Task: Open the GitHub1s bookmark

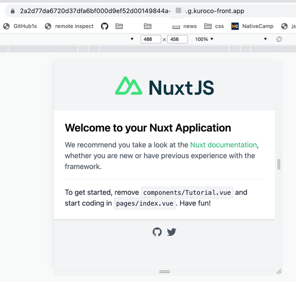Action: tap(20, 26)
